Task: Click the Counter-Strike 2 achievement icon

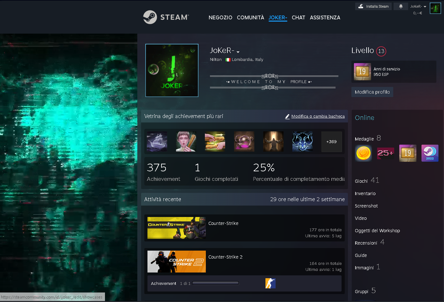Action: (x=270, y=283)
